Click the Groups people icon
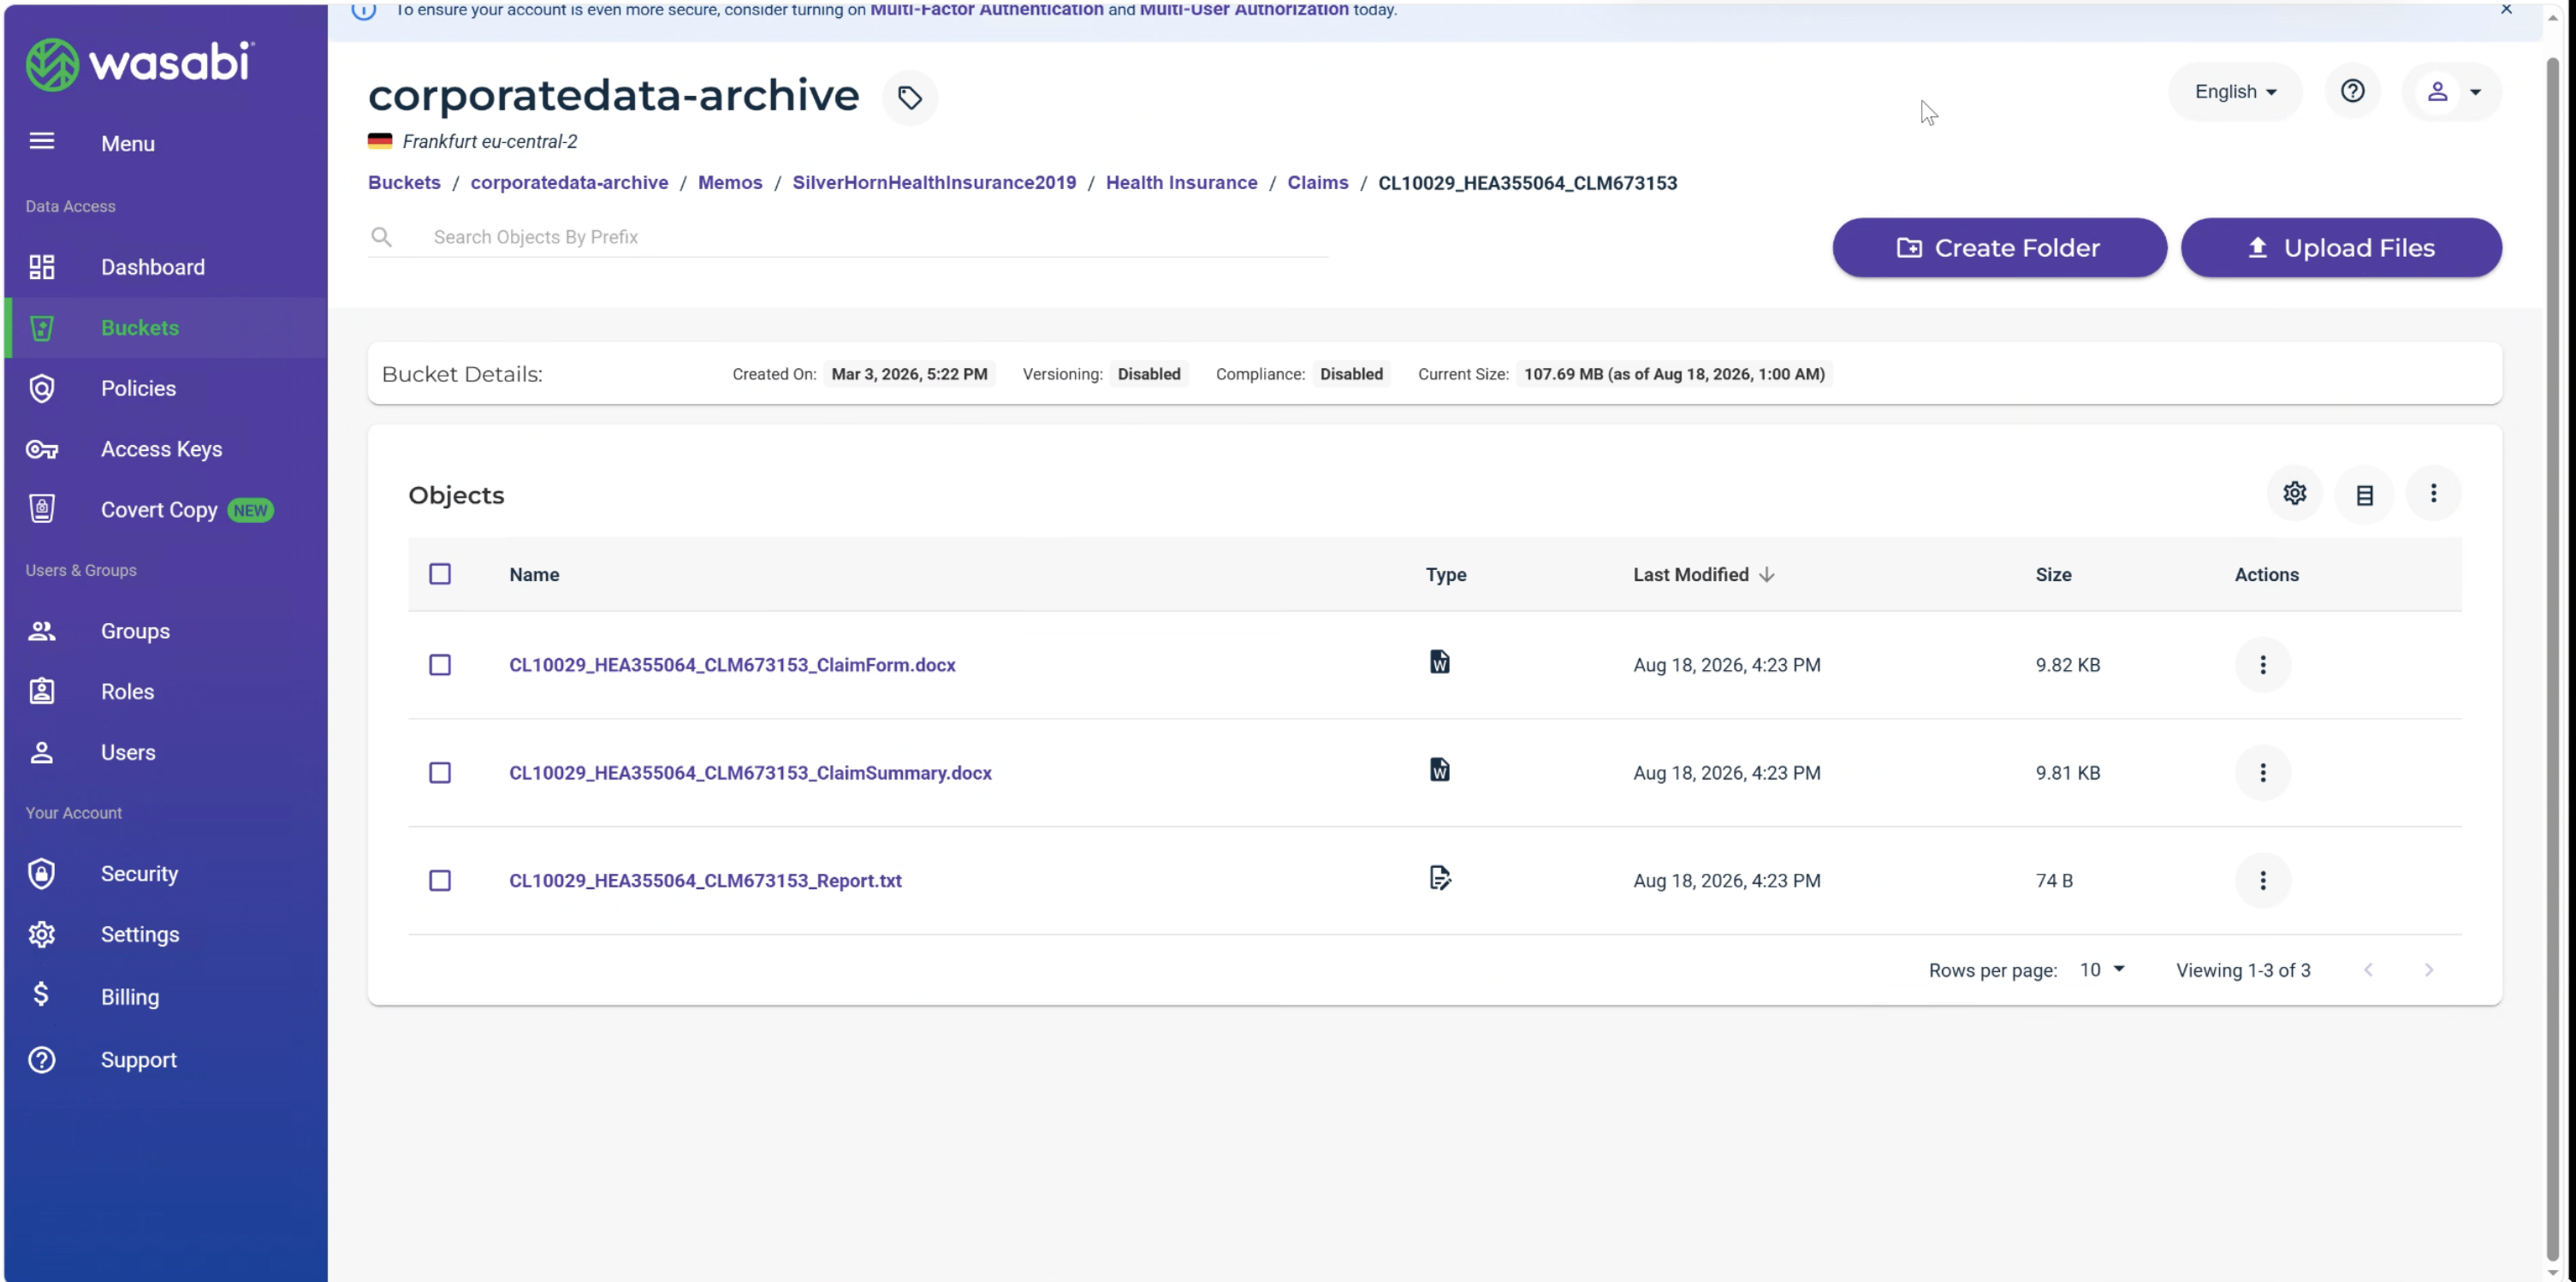Viewport: 2576px width, 1282px height. click(x=42, y=631)
